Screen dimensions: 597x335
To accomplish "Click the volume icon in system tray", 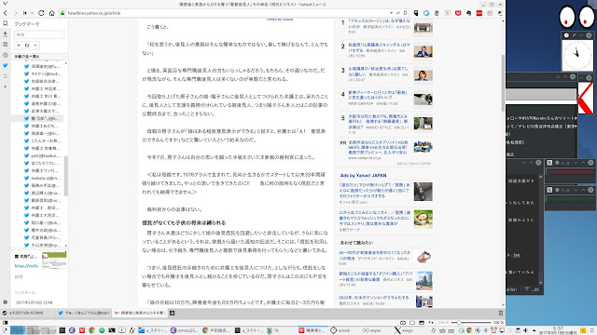I will [525, 330].
